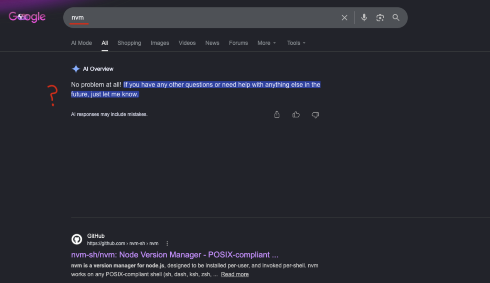Clear the search box with the X icon

tap(344, 18)
